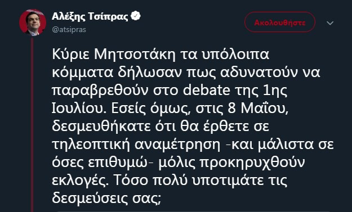Click the word Ιουλίου in the tweet
Image resolution: width=352 pixels, height=212 pixels.
tap(79, 109)
